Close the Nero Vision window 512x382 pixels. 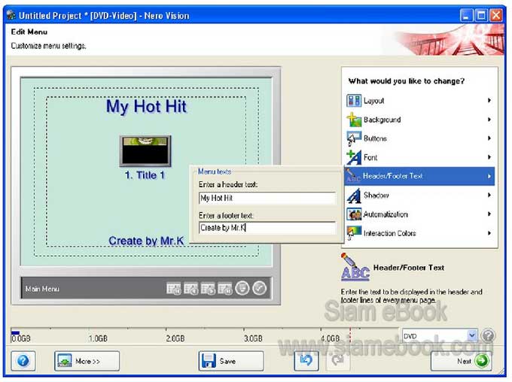tap(496, 15)
